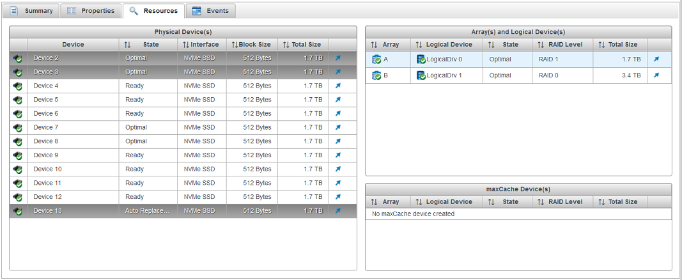Click the LogicalDrv 1 logical drive icon
The width and height of the screenshot is (682, 280).
[421, 75]
